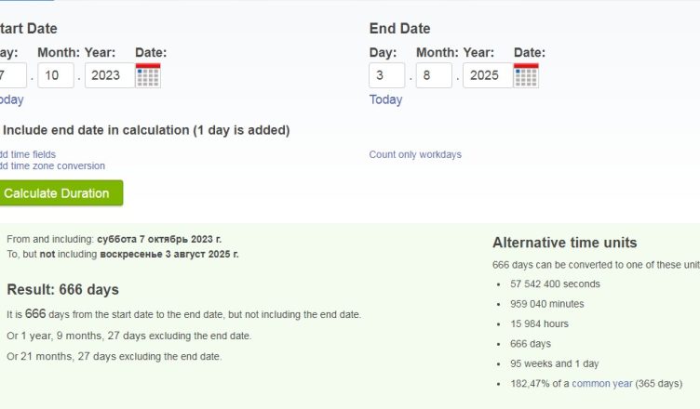Image resolution: width=700 pixels, height=409 pixels.
Task: Click the End Date day field showing 3
Action: [x=387, y=75]
